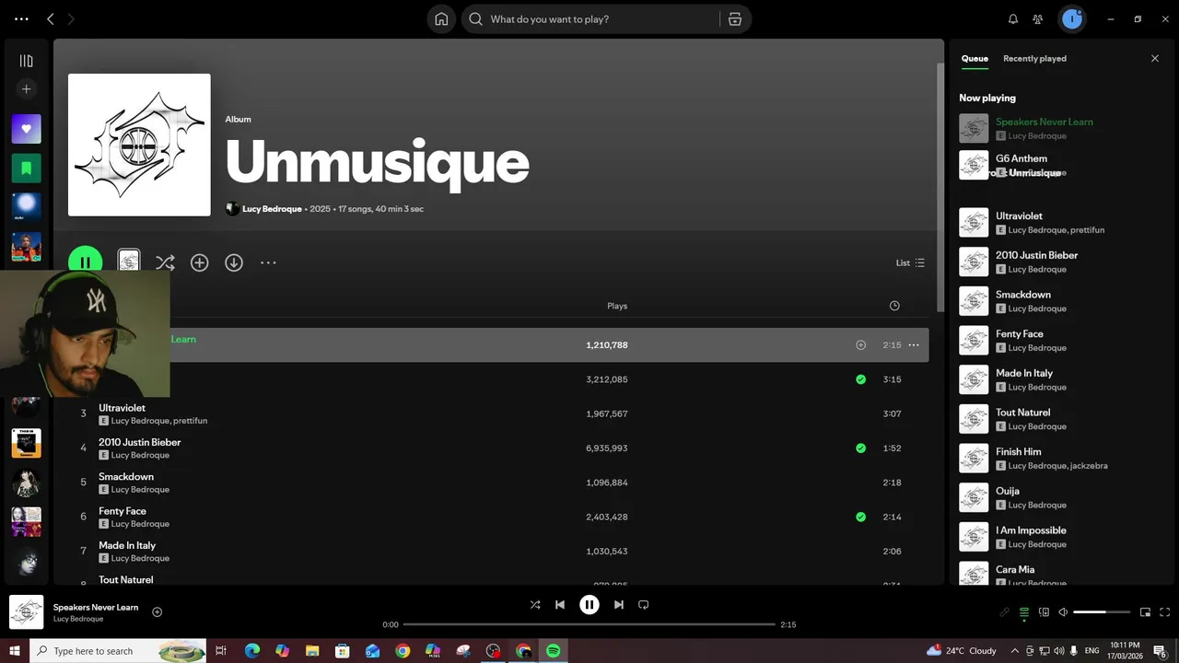
Task: Open Connect to a device
Action: (x=1044, y=612)
